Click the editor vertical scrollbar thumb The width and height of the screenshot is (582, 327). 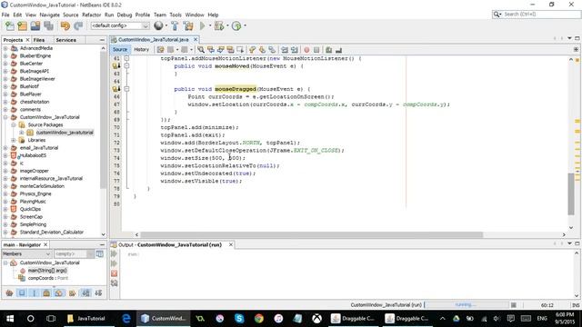[571, 193]
